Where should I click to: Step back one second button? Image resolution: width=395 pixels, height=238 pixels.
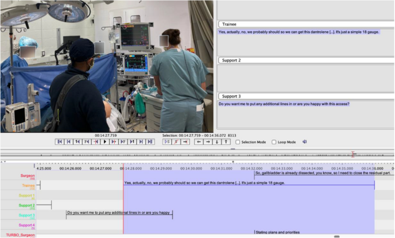(x=78, y=142)
